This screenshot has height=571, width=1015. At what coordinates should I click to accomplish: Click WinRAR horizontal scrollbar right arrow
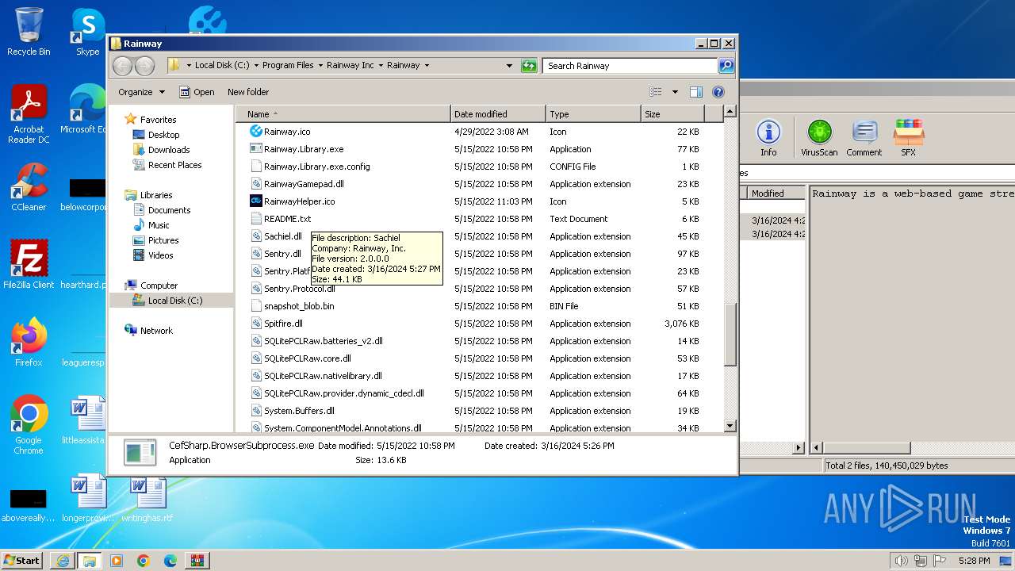tap(799, 448)
